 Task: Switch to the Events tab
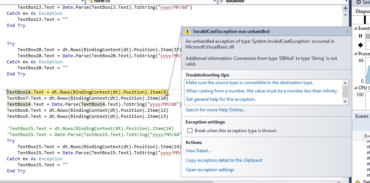tap(362, 116)
